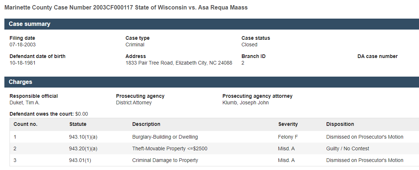This screenshot has width=419, height=170.
Task: Click the Severity column header
Action: click(288, 124)
